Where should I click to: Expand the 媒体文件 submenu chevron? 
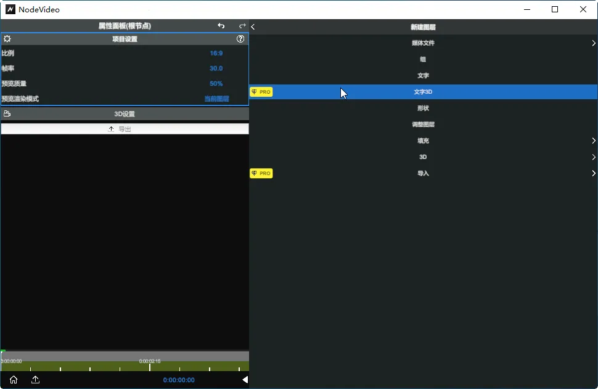pos(593,43)
